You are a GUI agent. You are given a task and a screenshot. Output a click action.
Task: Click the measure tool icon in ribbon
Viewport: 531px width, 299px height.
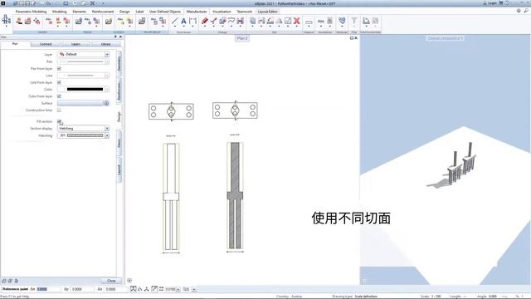309,22
